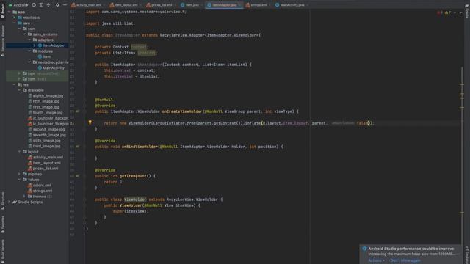Switch to the prices_list.xml editor tab
The image size is (470, 264).
[161, 5]
